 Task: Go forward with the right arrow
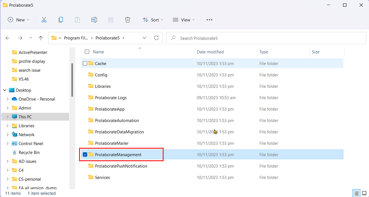click(x=20, y=38)
